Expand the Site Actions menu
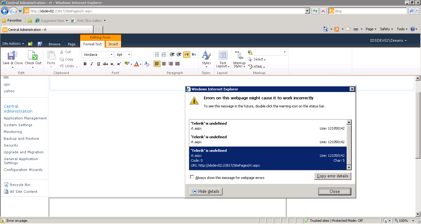The image size is (421, 224). pos(13,44)
